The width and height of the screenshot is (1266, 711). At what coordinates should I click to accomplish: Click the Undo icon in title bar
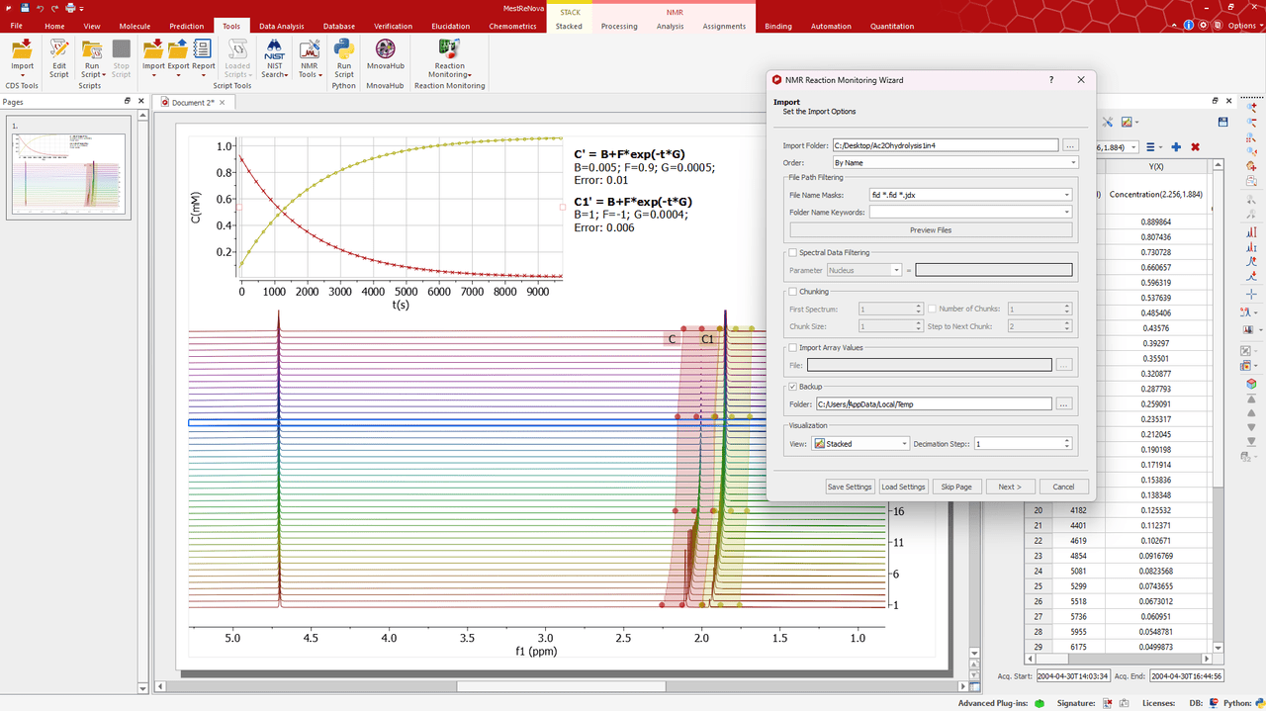(39, 8)
